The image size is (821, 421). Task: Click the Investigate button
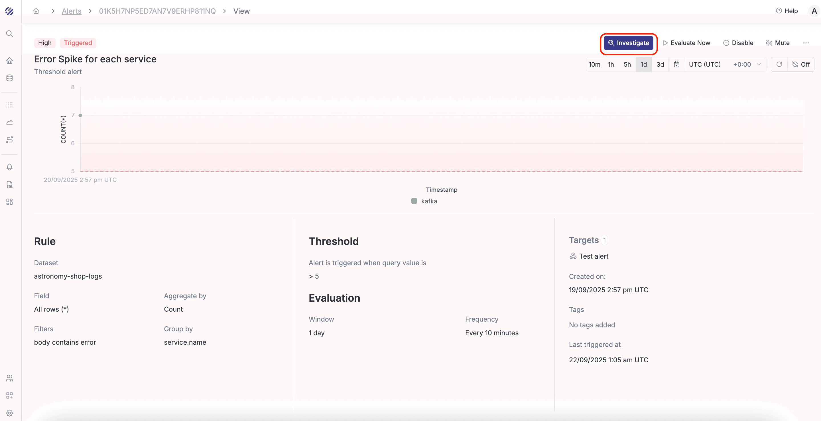point(629,43)
